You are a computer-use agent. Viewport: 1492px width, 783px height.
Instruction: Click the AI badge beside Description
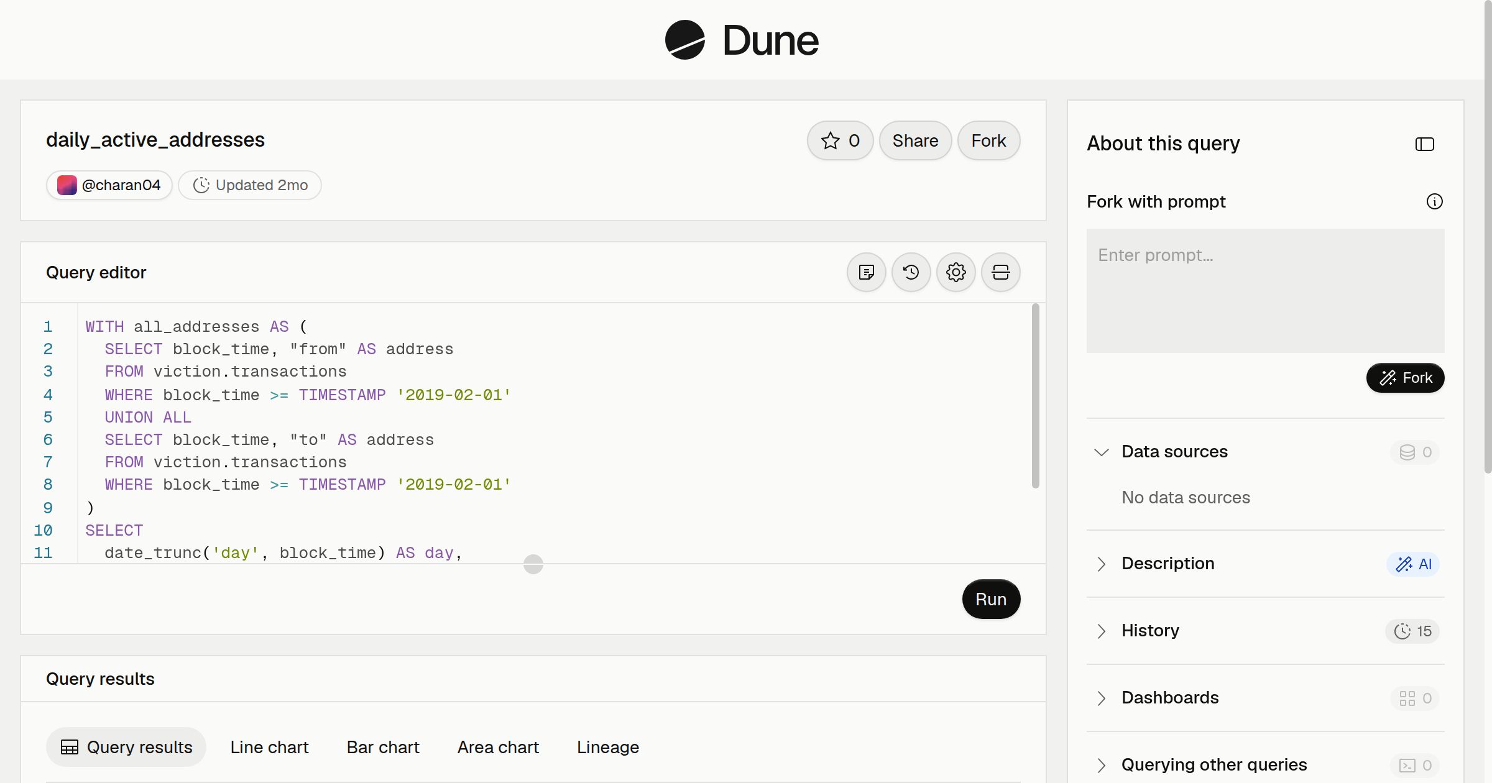[1413, 564]
